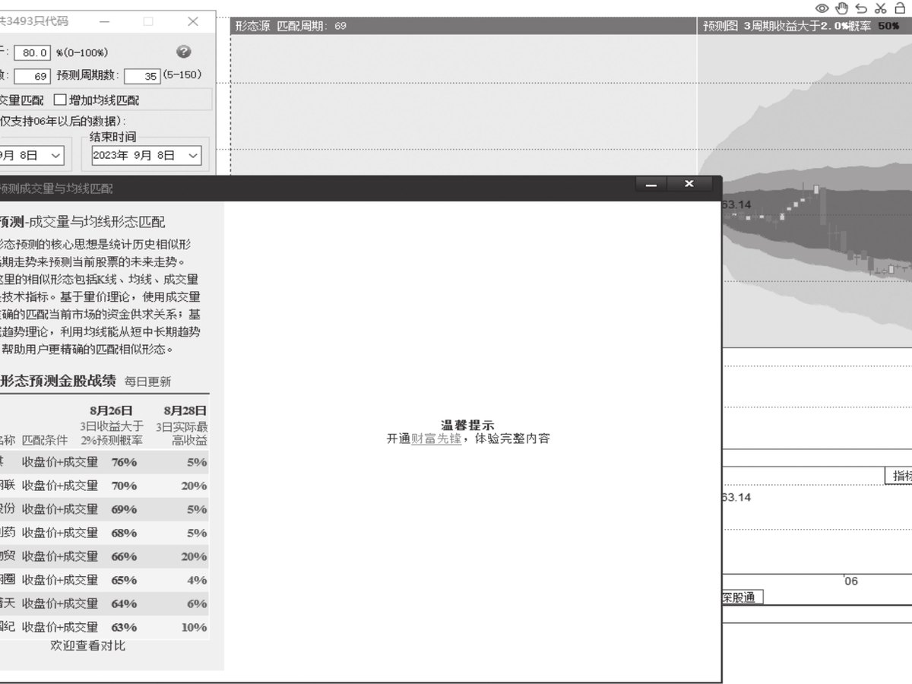Open the 结束时间 date dropdown
The height and width of the screenshot is (684, 912).
[x=147, y=155]
